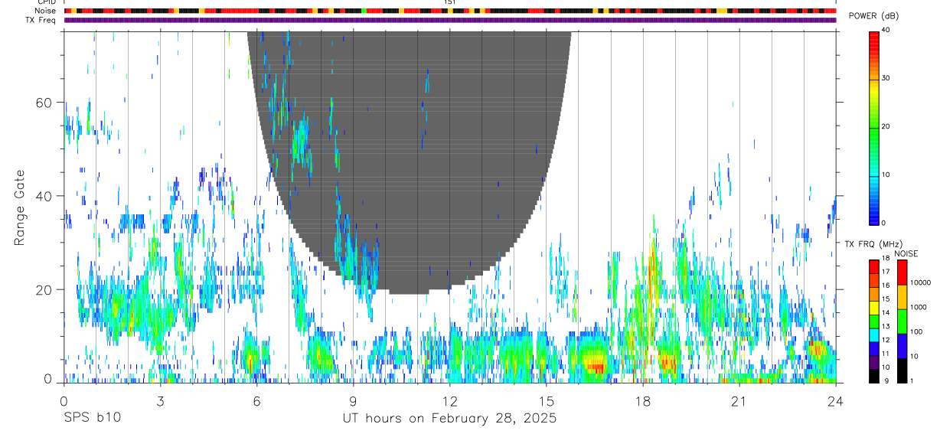
Task: Pick the yellow segment of NOISE colorbar
Action: [x=902, y=297]
